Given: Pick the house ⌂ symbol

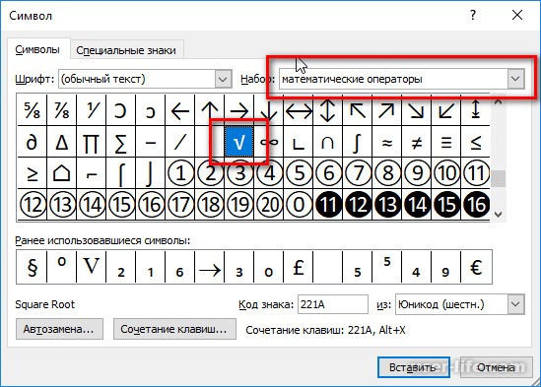Looking at the screenshot, I should (61, 173).
